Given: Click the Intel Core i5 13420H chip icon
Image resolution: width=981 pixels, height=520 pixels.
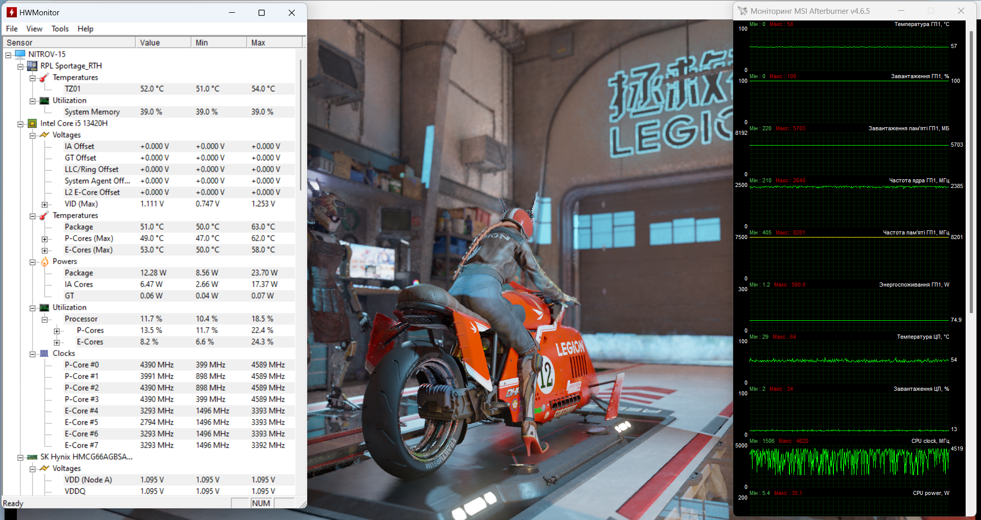Looking at the screenshot, I should (x=32, y=124).
